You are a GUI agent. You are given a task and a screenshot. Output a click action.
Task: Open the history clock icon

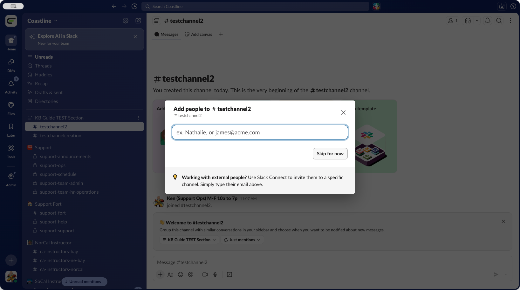(x=134, y=6)
